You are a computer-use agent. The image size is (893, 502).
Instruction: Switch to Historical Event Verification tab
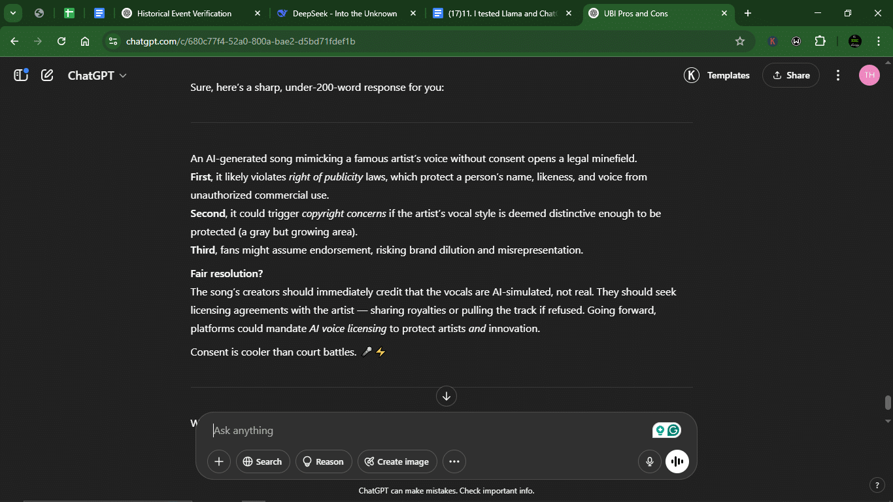(184, 13)
